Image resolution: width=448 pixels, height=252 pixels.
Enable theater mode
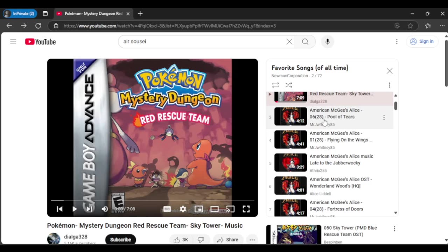coord(215,209)
